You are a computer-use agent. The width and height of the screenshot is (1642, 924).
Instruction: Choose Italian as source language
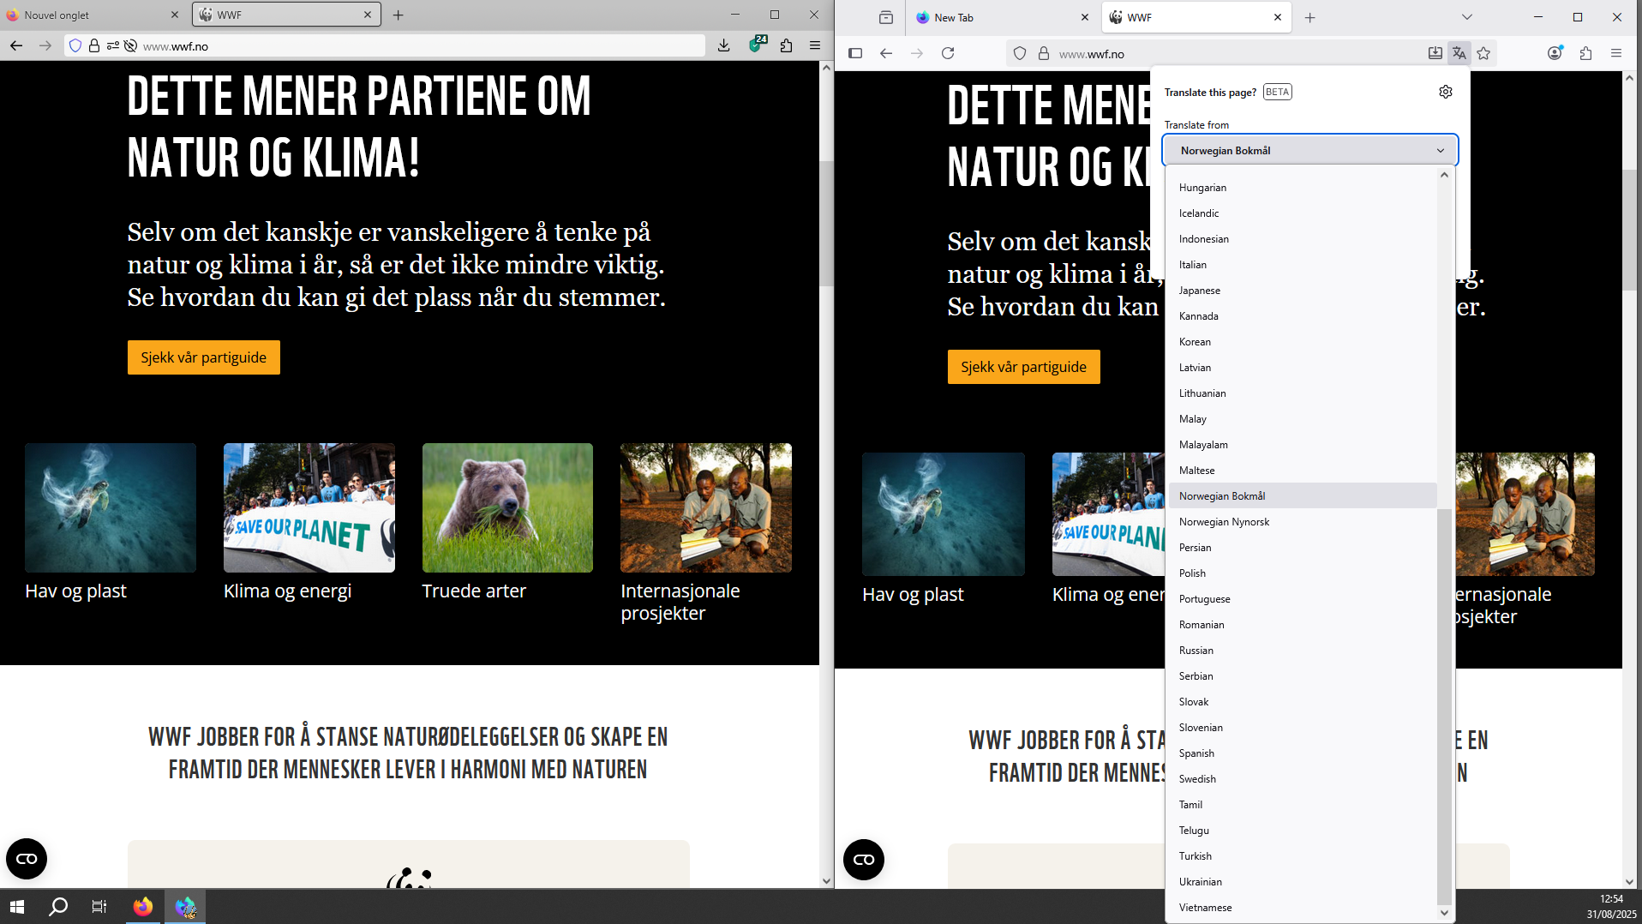(1302, 265)
